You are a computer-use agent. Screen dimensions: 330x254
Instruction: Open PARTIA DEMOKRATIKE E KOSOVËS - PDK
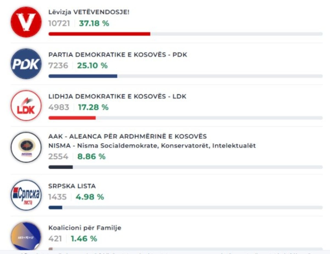[x=117, y=55]
